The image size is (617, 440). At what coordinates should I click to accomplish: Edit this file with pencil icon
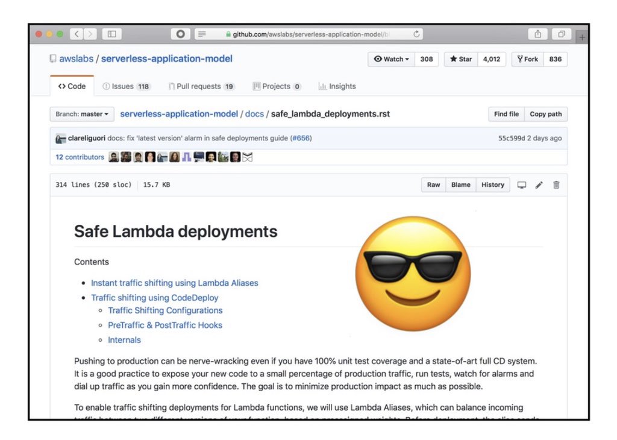click(539, 185)
